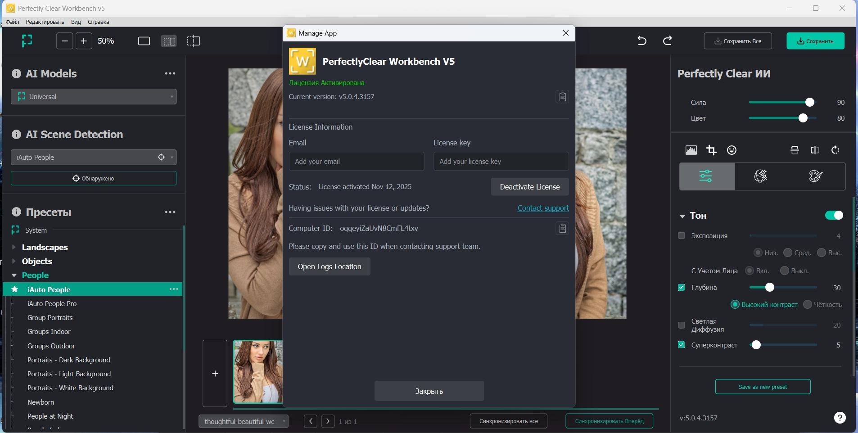The height and width of the screenshot is (433, 858).
Task: Adjust the Глубина slider handle
Action: [x=769, y=287]
